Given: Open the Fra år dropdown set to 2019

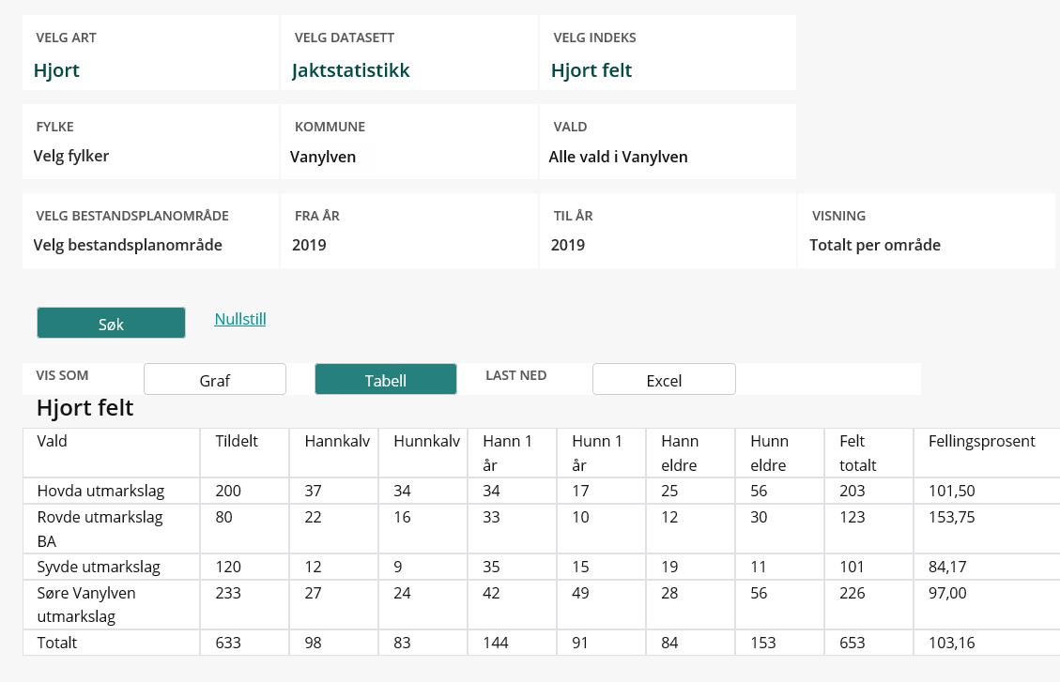Looking at the screenshot, I should pyautogui.click(x=409, y=231).
